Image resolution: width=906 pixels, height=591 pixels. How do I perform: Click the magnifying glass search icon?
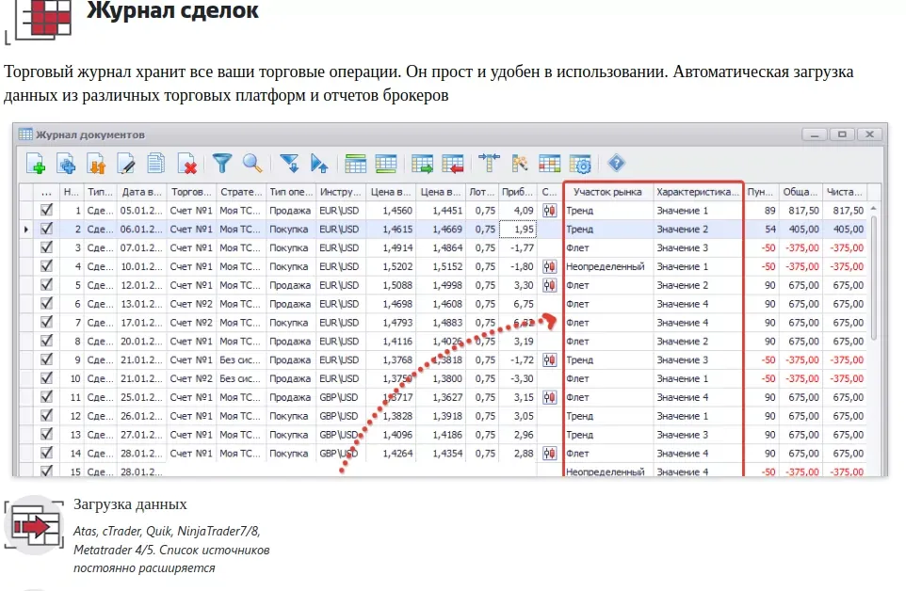[252, 164]
